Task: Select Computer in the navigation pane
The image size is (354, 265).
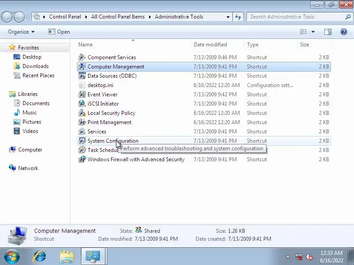Action: pyautogui.click(x=30, y=150)
